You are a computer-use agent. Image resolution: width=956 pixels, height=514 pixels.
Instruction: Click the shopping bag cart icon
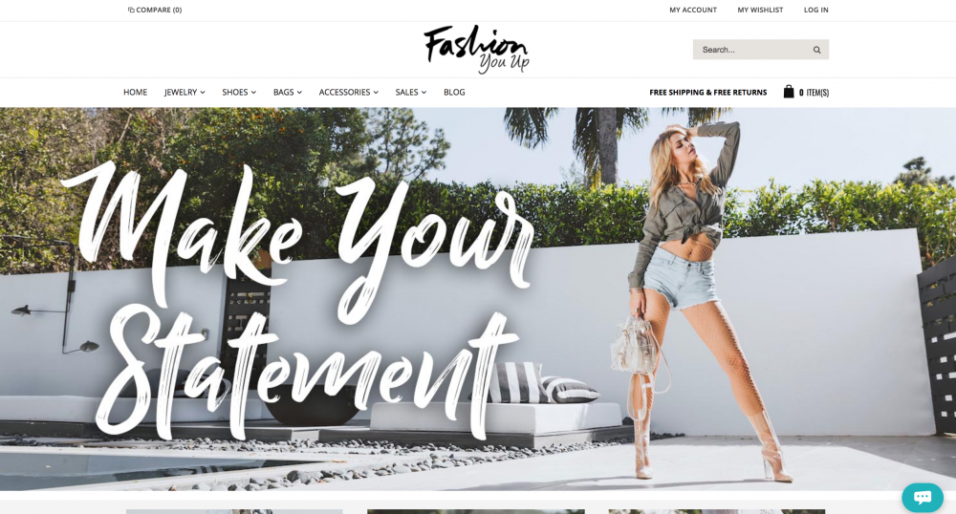[x=789, y=92]
